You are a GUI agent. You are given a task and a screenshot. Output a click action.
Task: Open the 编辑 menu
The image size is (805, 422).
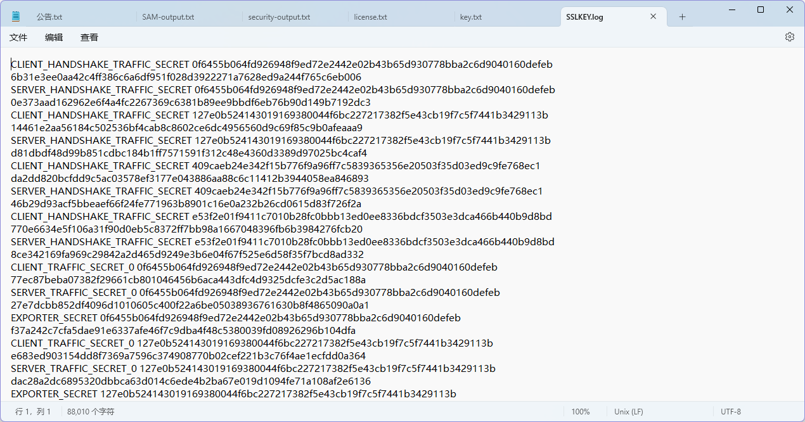click(54, 37)
